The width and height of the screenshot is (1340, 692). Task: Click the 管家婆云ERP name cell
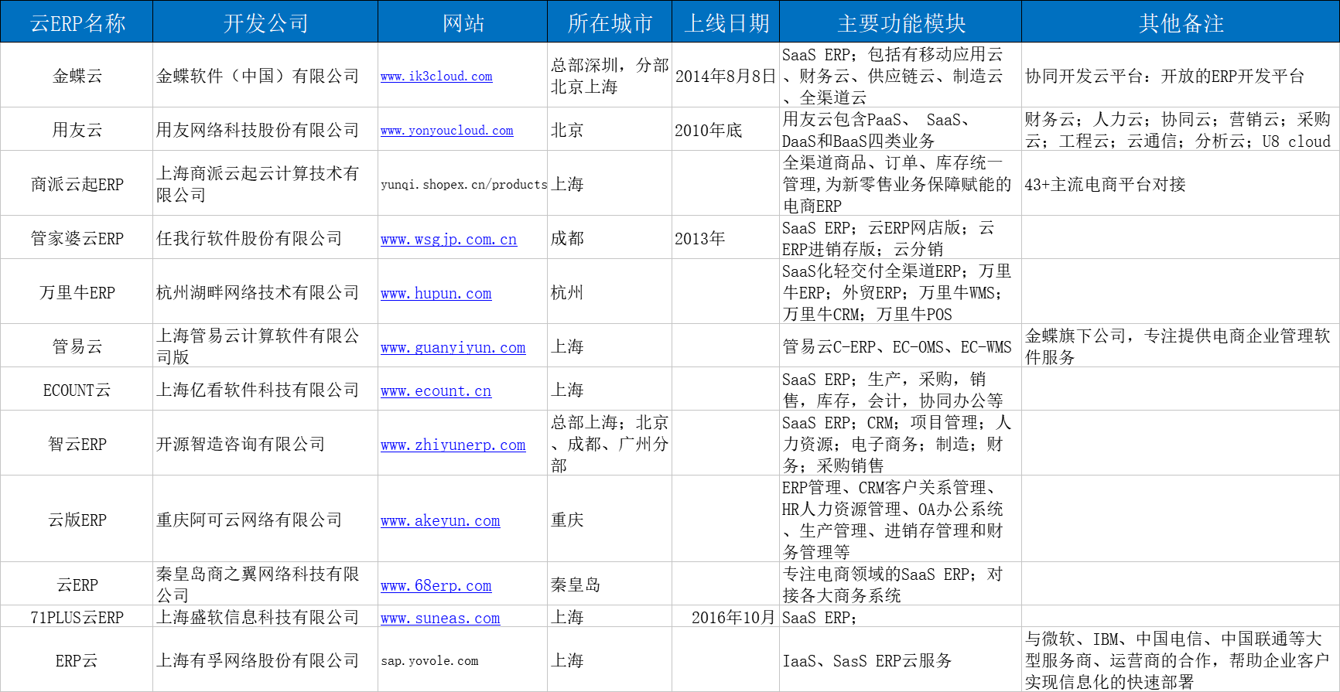(x=77, y=237)
